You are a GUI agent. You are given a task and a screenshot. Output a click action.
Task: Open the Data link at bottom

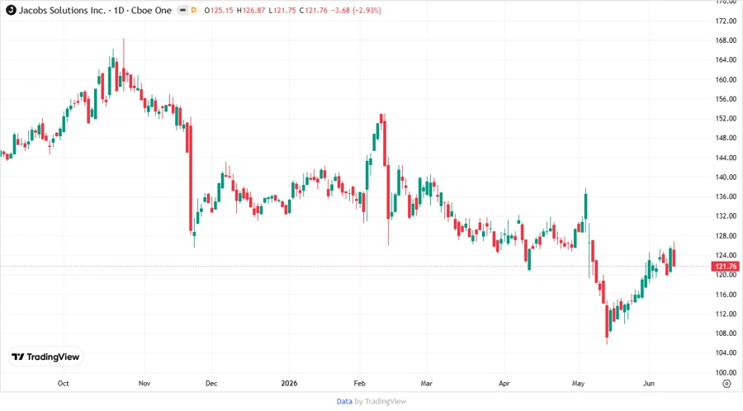pyautogui.click(x=344, y=402)
